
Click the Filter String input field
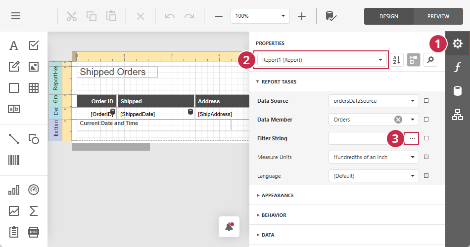click(366, 138)
